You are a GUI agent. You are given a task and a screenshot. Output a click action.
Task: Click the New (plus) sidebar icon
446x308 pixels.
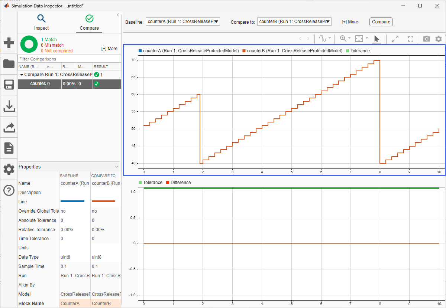[x=9, y=43]
